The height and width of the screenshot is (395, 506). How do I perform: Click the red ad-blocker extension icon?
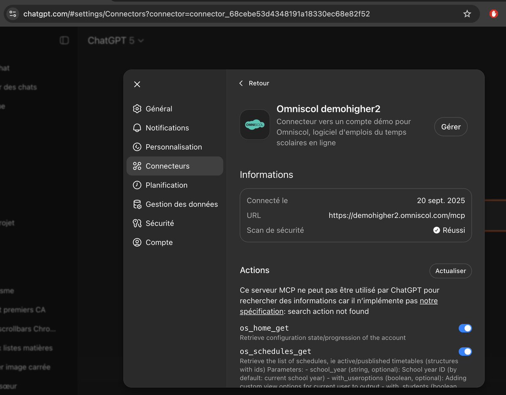pyautogui.click(x=493, y=14)
